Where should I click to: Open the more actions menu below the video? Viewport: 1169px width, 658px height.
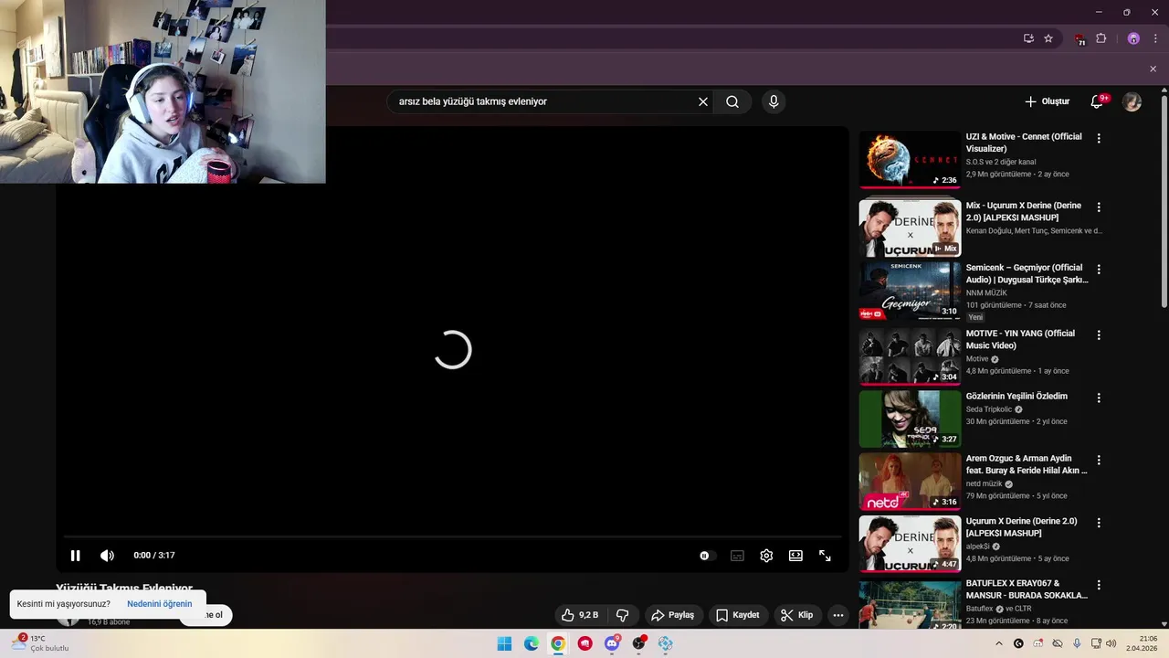838,615
